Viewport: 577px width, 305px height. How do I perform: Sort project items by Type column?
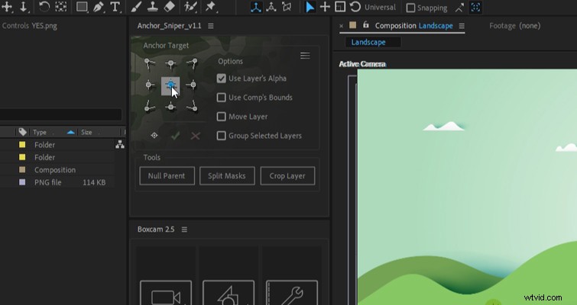[x=40, y=132]
